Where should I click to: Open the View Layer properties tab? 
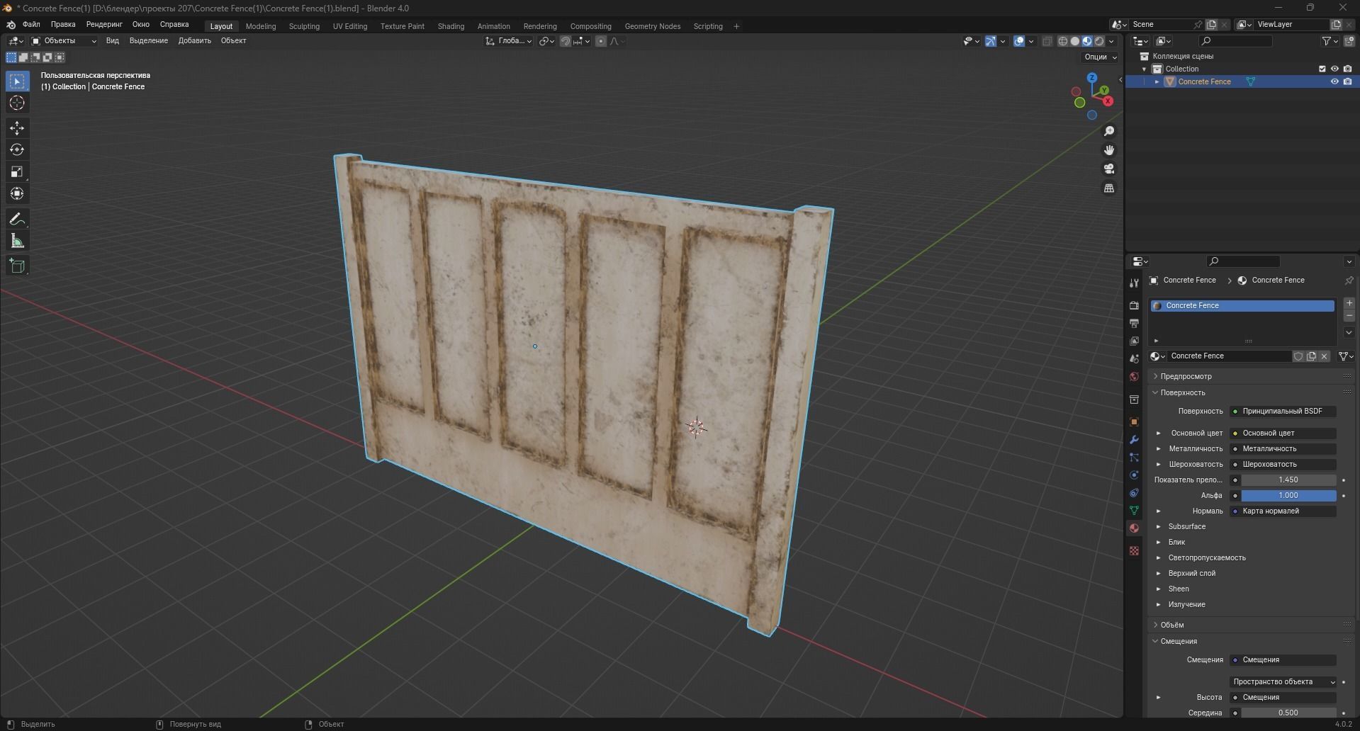(x=1134, y=341)
